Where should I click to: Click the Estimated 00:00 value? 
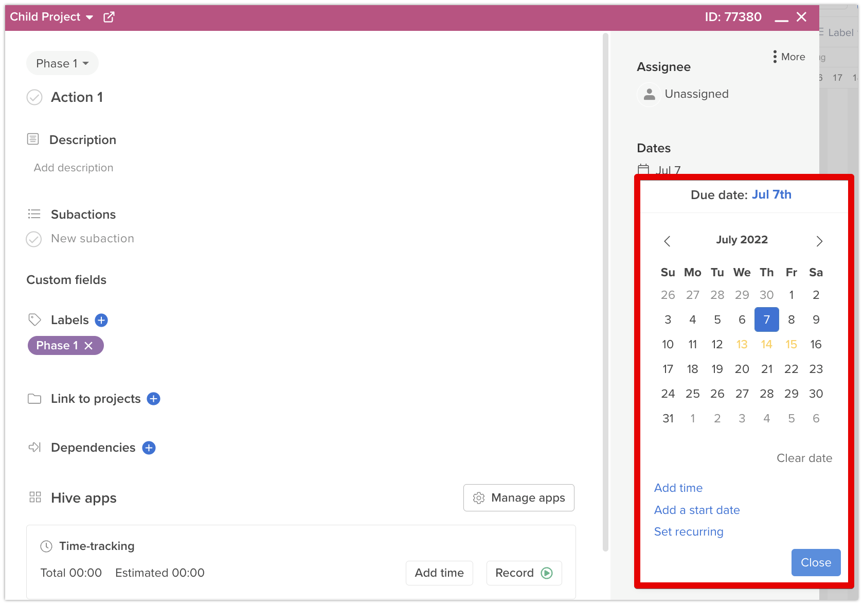coord(160,573)
